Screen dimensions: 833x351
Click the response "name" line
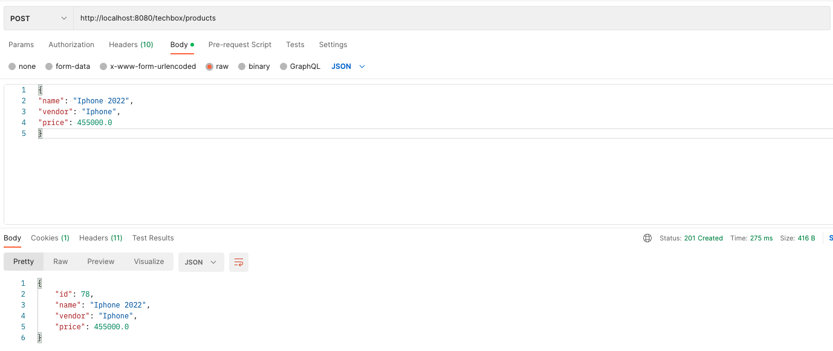click(x=102, y=305)
